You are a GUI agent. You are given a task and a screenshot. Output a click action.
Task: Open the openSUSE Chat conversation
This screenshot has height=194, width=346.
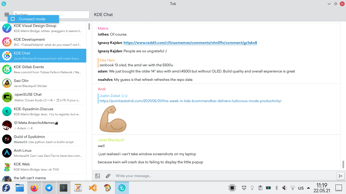tap(43, 97)
